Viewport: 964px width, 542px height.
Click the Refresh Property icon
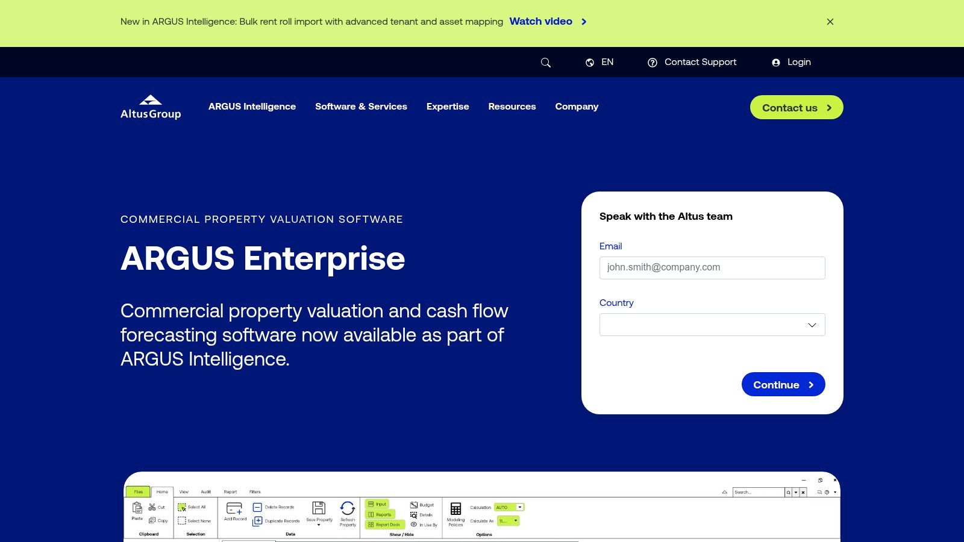point(347,509)
